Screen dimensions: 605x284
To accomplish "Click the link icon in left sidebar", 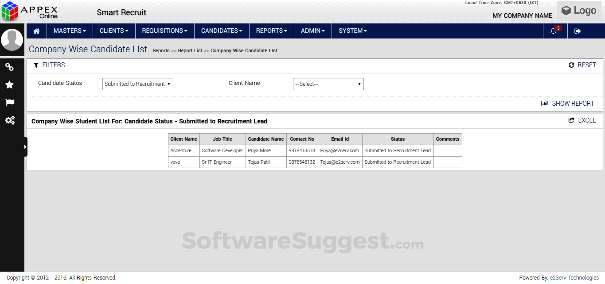I will [9, 67].
